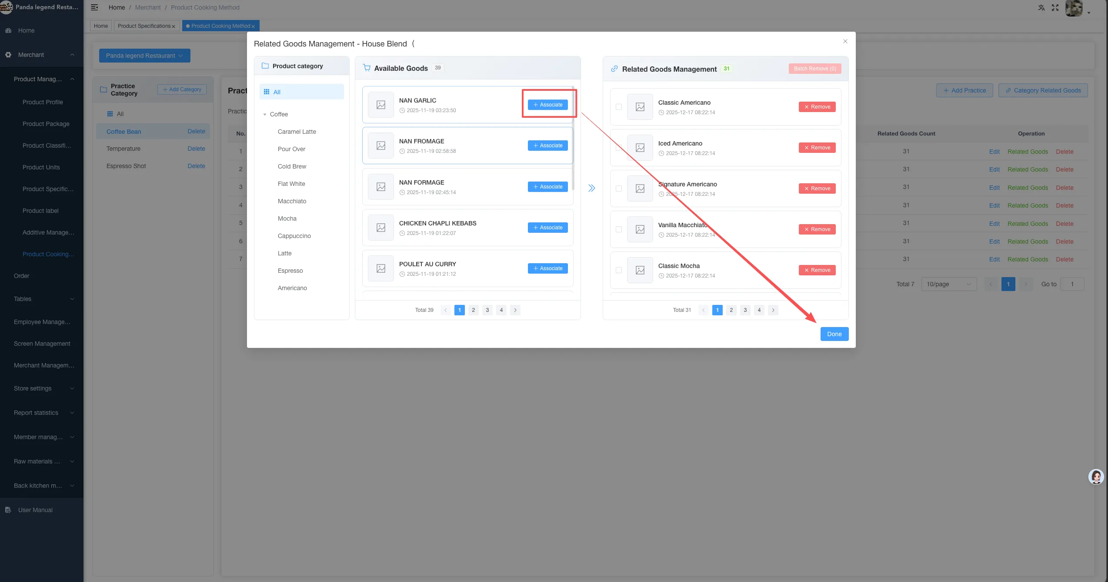Click the NAN FROMAGE image placeholder
Screen dimensions: 1108x582
tap(380, 145)
